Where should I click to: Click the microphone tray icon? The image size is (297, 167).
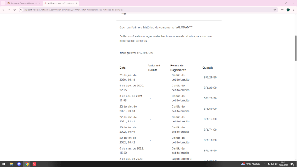coord(268,164)
